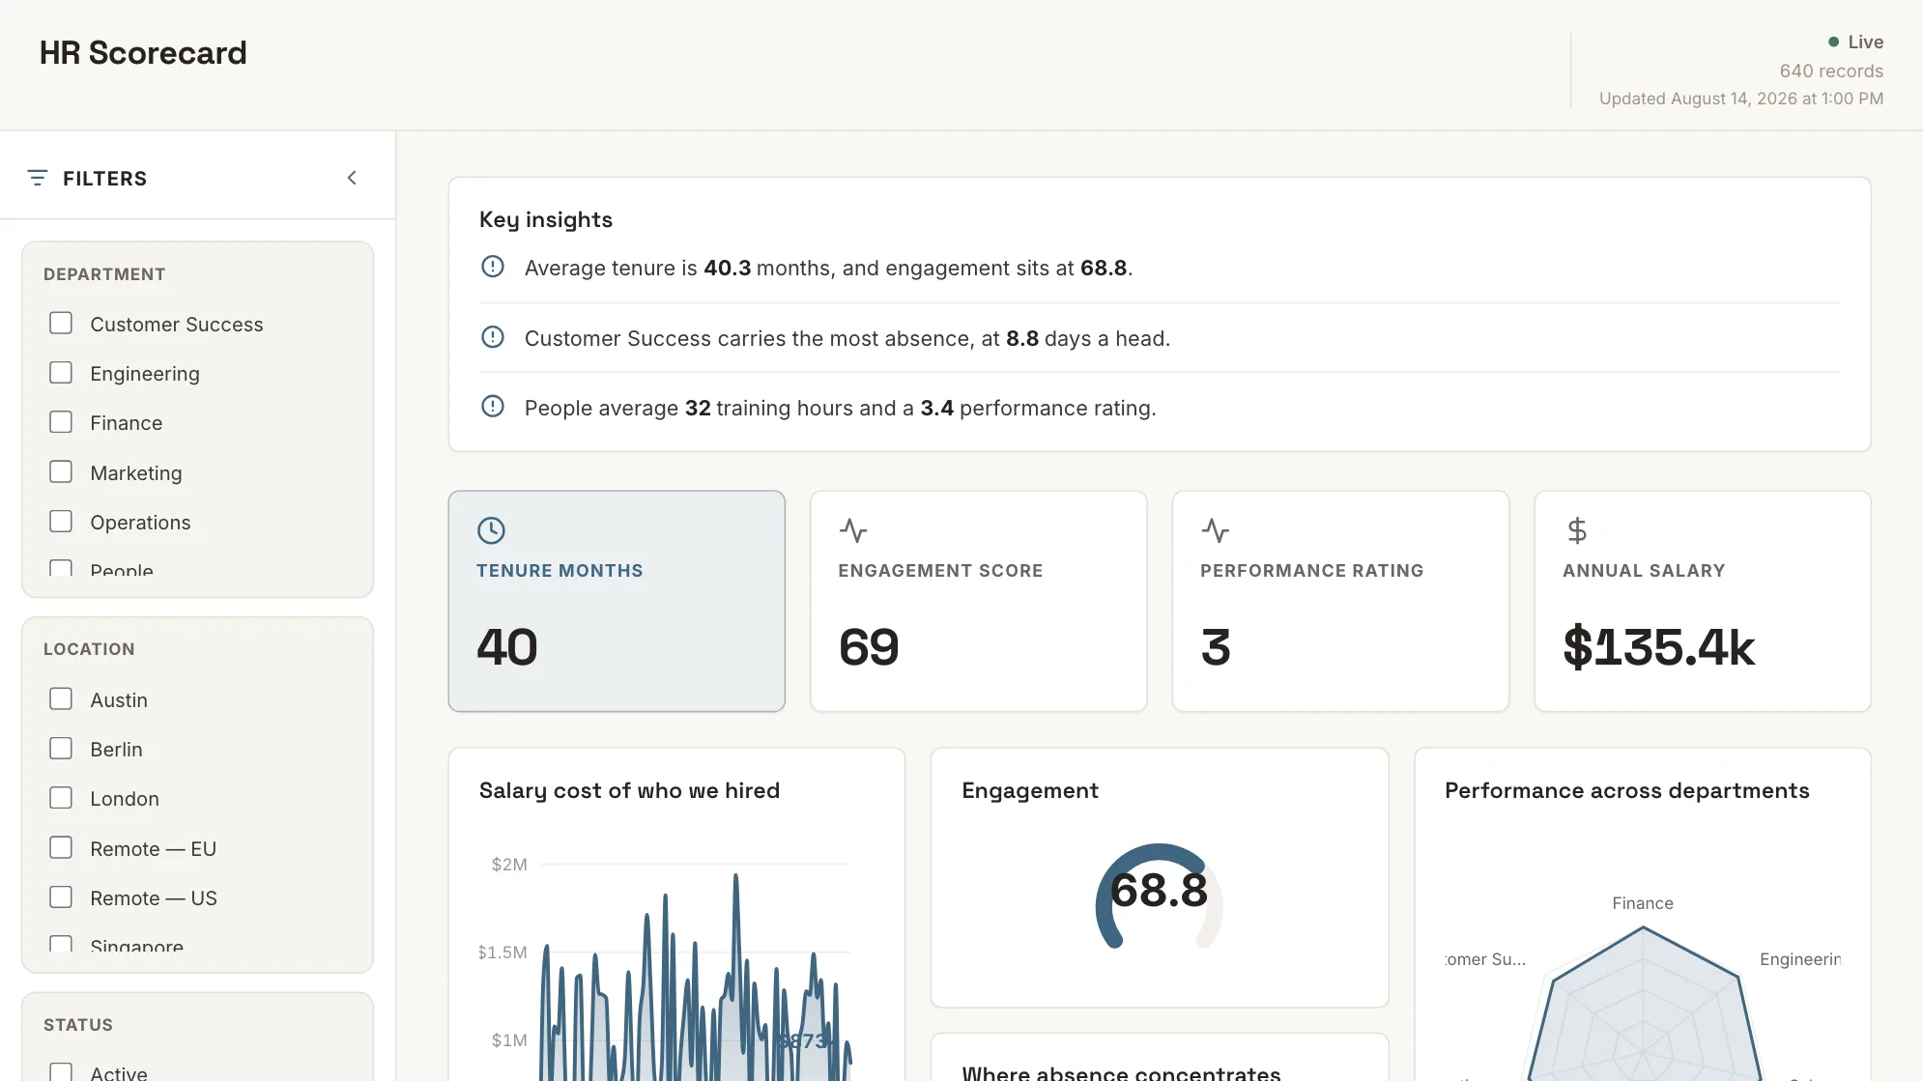Check the London location filter

click(x=61, y=798)
